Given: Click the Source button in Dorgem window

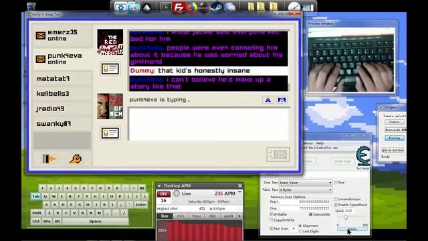Looking at the screenshot, I should click(x=395, y=122).
